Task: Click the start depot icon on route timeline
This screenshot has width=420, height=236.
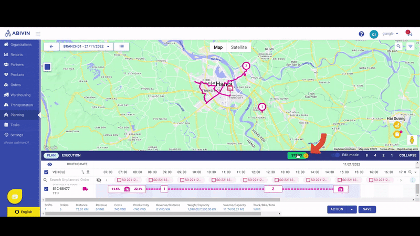Action: coord(127,189)
